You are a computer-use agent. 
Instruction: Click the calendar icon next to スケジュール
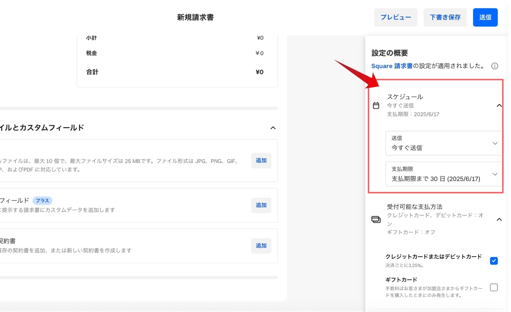click(x=376, y=105)
